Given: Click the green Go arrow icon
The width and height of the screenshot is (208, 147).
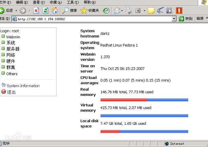Looking at the screenshot, I should (x=181, y=19).
